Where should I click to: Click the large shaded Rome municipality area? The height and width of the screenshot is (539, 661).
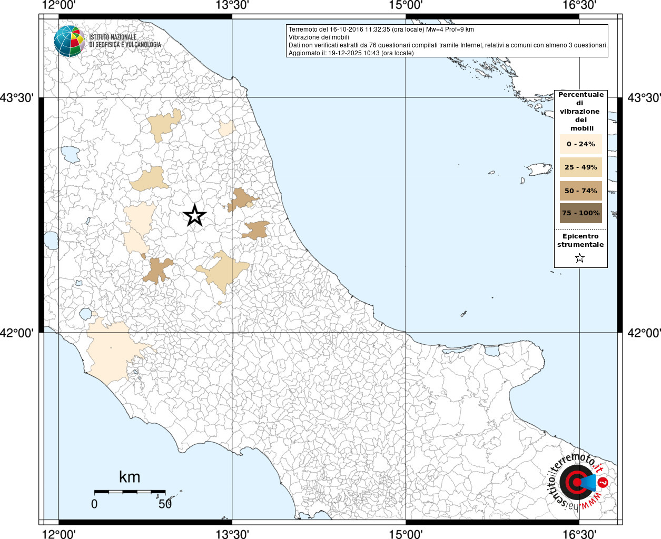click(111, 350)
